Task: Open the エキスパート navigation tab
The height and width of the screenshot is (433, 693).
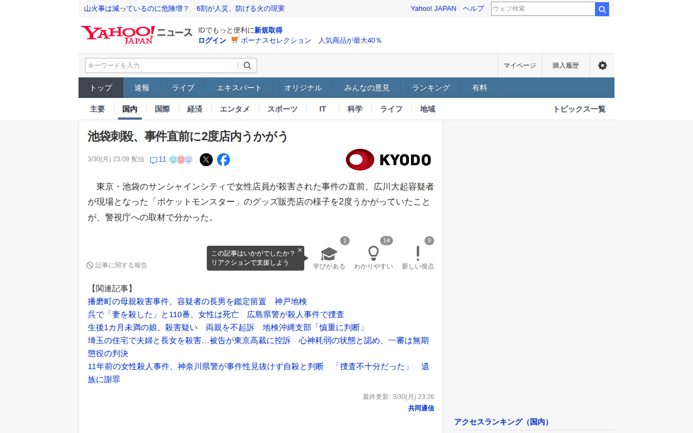Action: point(239,88)
